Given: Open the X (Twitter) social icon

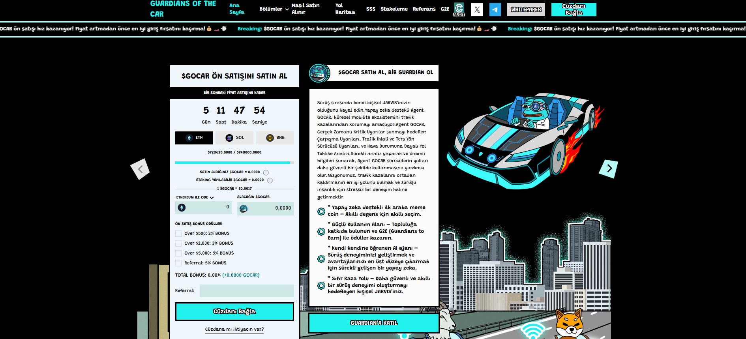Looking at the screenshot, I should click(477, 9).
